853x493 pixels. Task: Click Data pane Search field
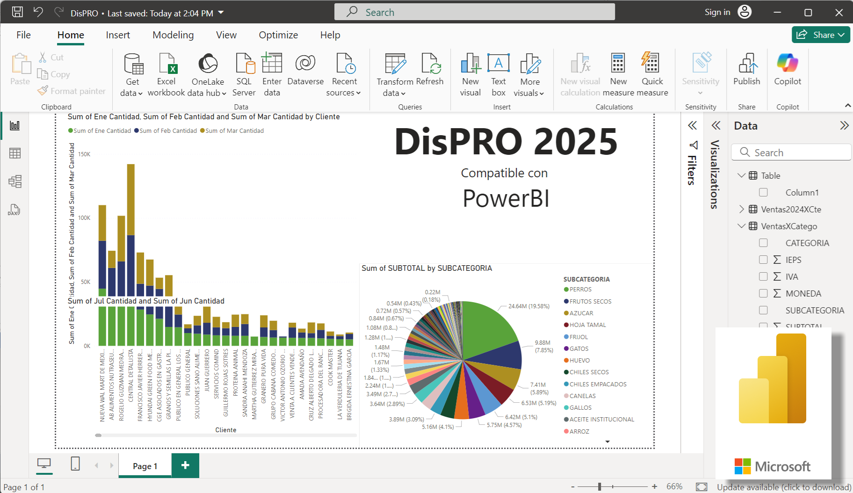792,152
